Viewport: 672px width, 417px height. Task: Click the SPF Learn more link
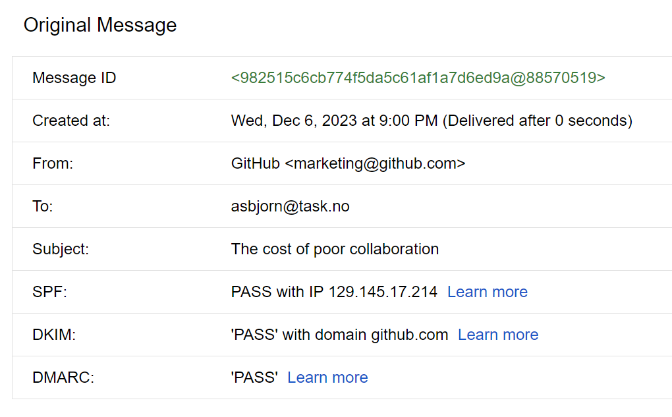coord(487,292)
